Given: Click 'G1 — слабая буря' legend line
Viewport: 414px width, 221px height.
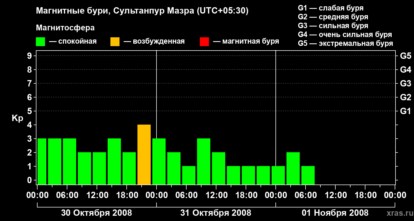Looking at the screenshot, I should [x=331, y=8].
